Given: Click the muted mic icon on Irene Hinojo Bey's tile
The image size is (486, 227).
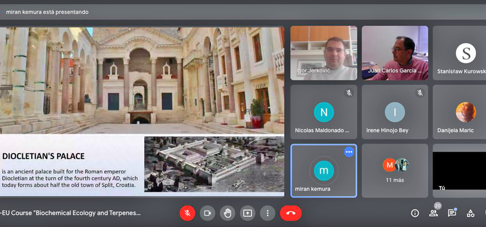Looking at the screenshot, I should [420, 93].
